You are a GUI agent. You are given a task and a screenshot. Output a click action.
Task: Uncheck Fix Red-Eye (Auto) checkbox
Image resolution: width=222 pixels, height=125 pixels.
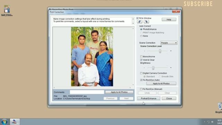pos(141,80)
